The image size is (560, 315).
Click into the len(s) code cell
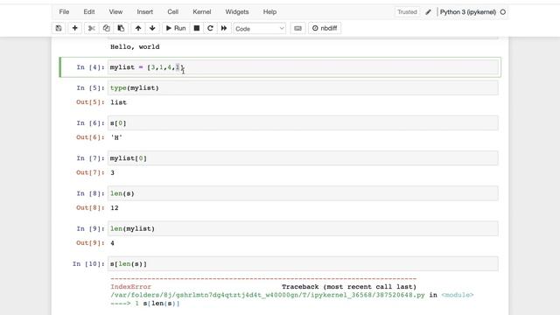(x=303, y=193)
